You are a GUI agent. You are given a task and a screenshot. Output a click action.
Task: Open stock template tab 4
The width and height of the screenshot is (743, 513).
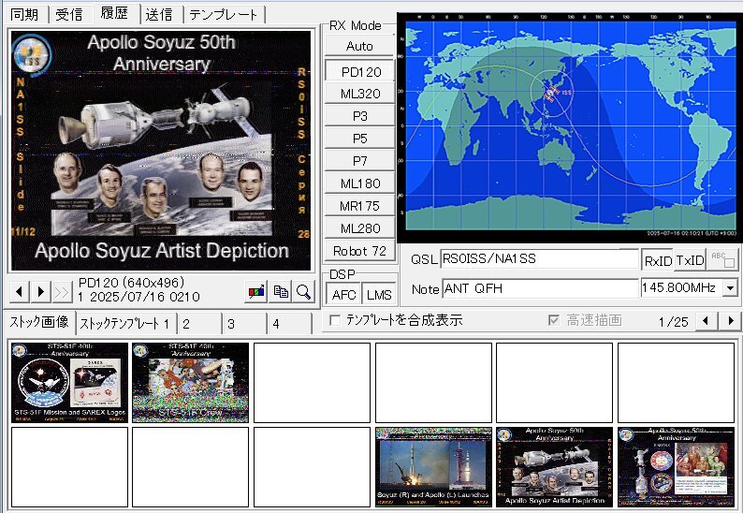(289, 324)
